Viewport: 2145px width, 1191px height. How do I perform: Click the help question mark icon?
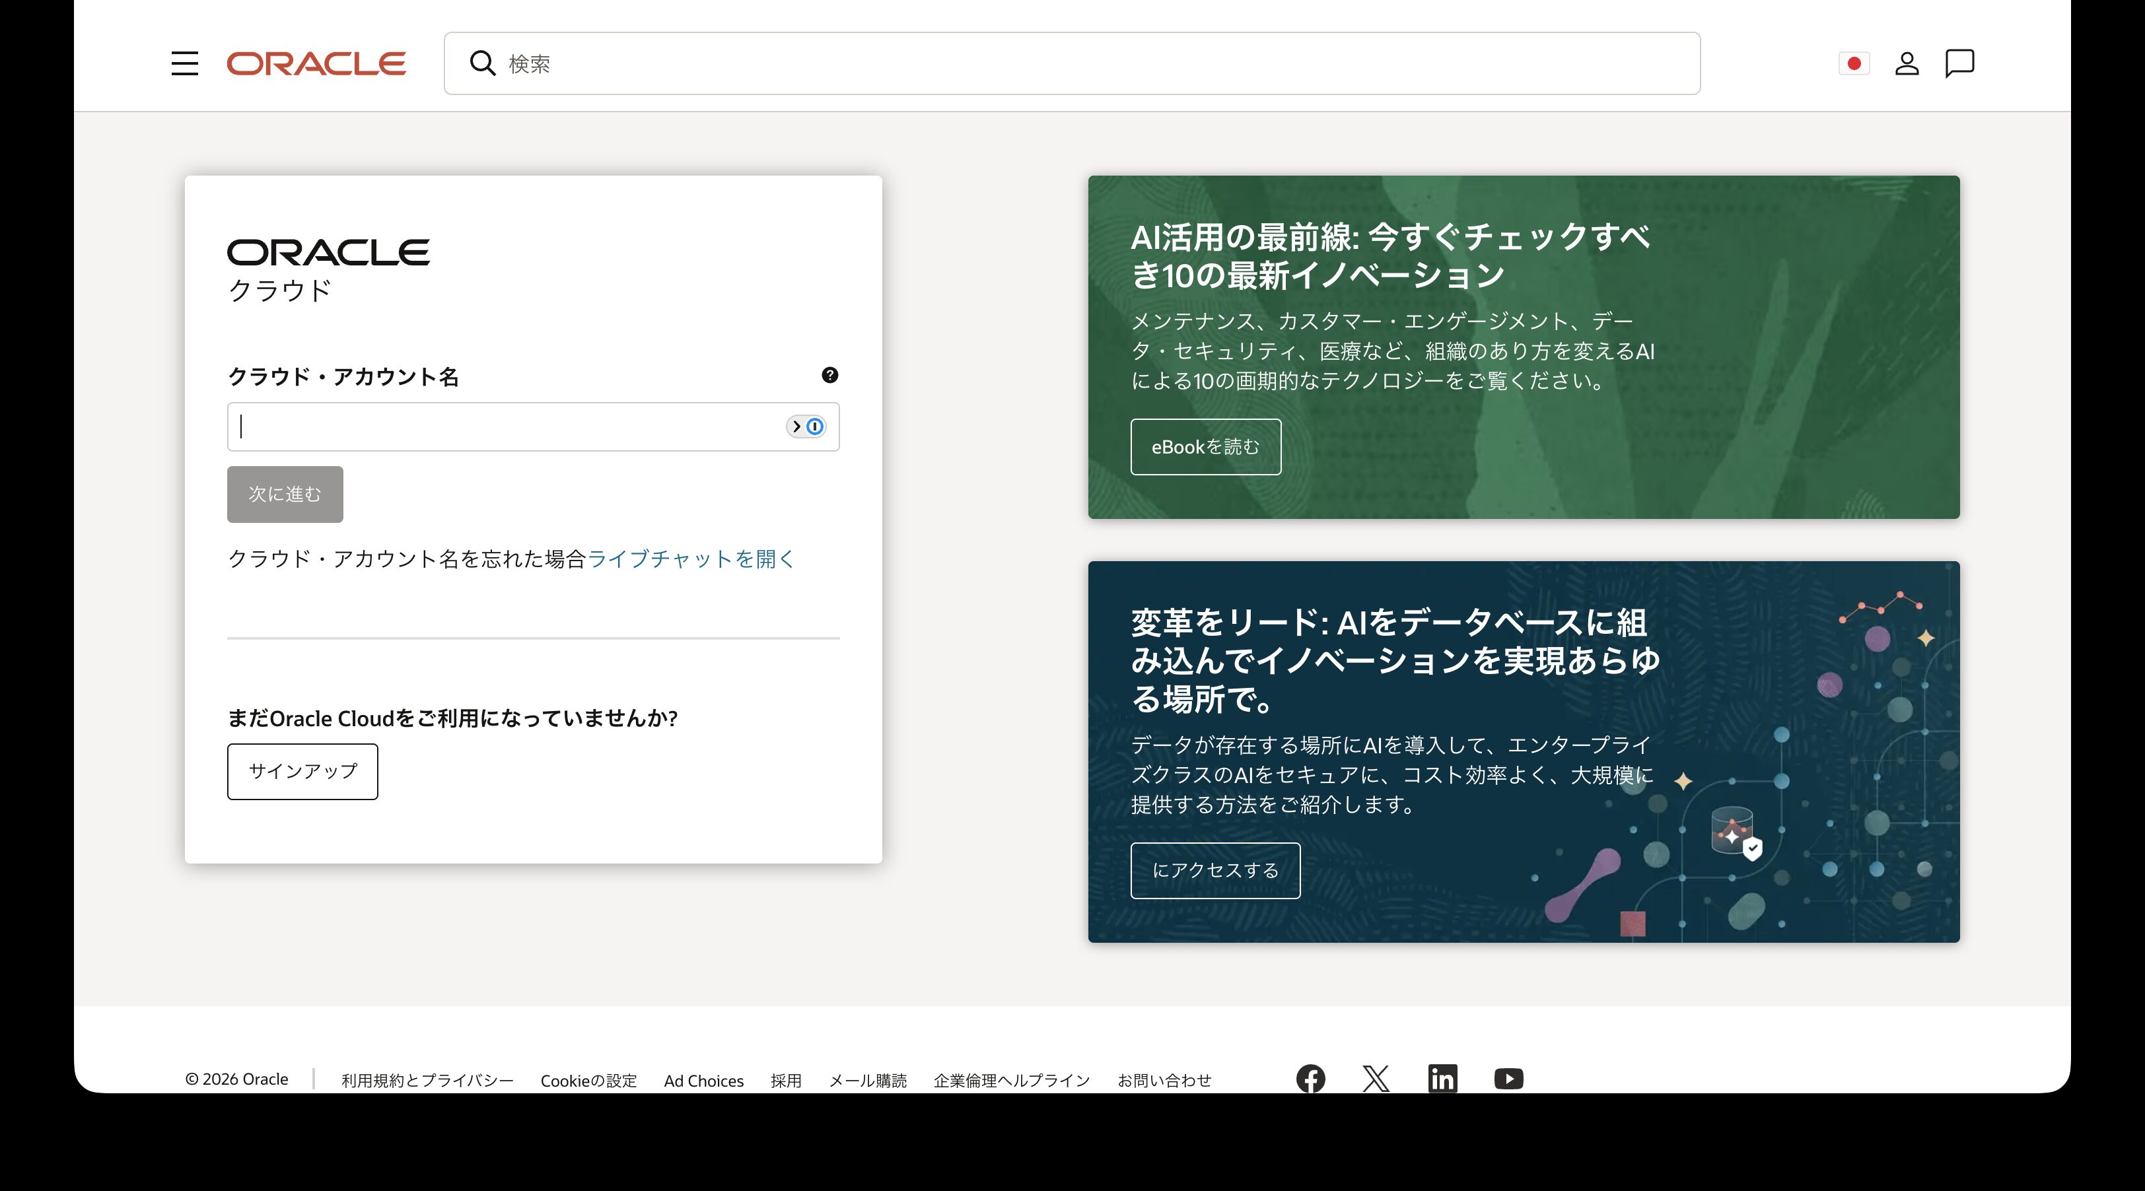click(829, 374)
